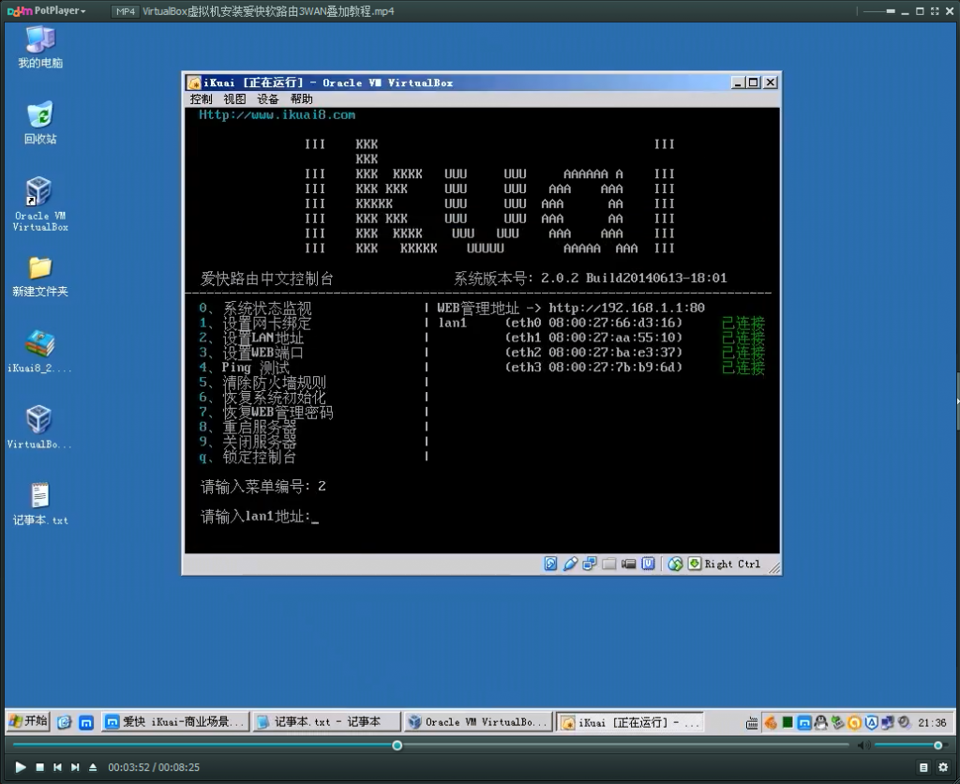Click the blue shield tray icon
960x784 pixels.
click(x=871, y=723)
